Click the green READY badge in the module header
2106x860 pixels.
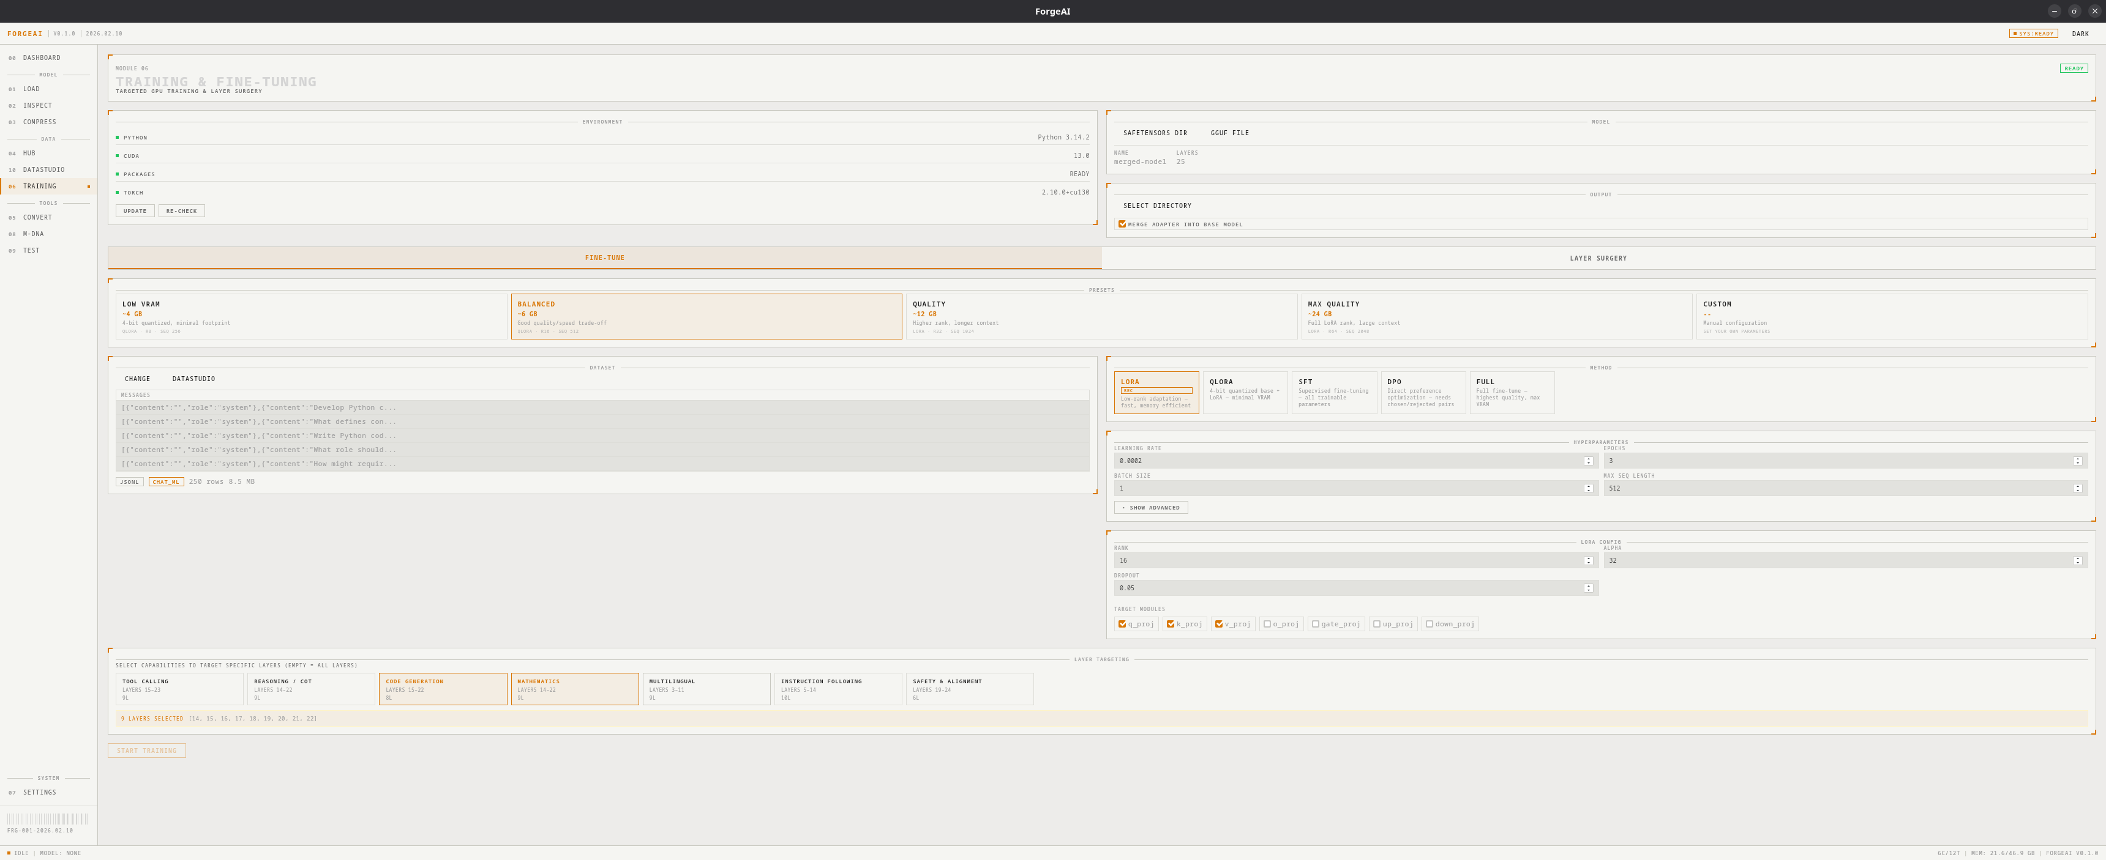[x=2074, y=69]
